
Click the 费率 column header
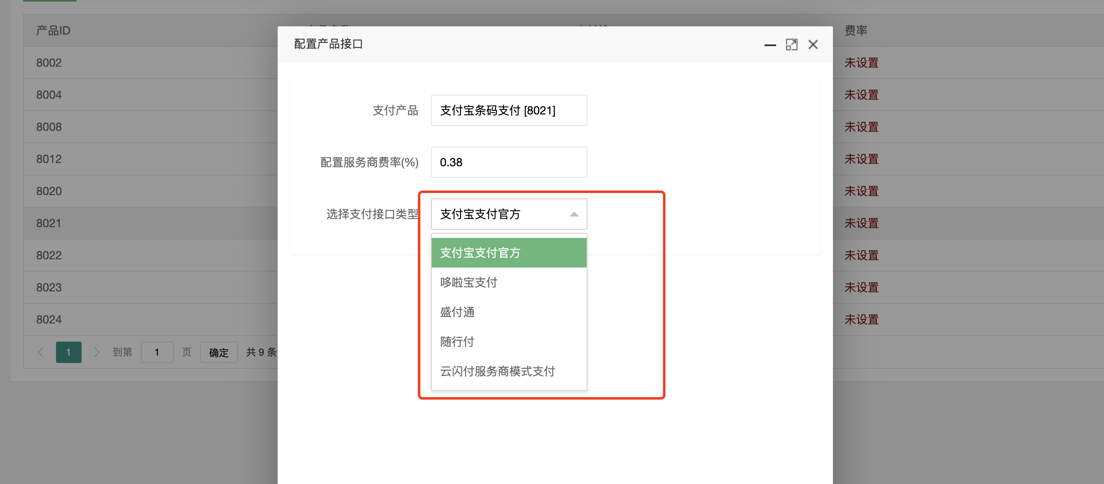point(856,30)
